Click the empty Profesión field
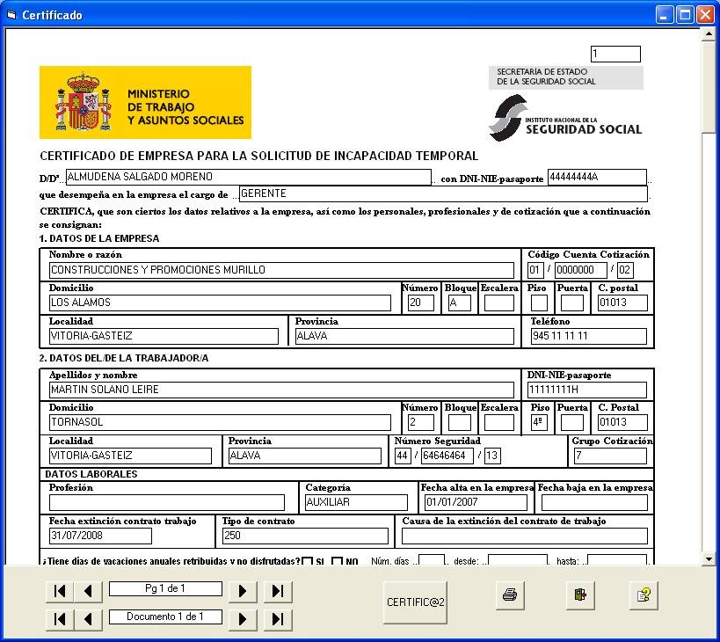The width and height of the screenshot is (720, 642). tap(167, 503)
